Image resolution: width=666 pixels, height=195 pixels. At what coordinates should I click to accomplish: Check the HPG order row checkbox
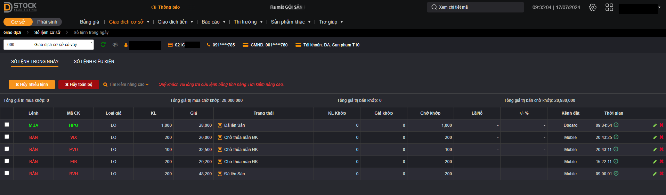[x=7, y=125]
